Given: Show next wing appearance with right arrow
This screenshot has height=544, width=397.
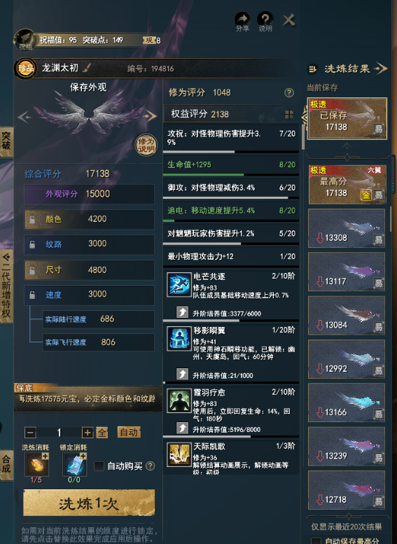Looking at the screenshot, I should click(x=151, y=116).
